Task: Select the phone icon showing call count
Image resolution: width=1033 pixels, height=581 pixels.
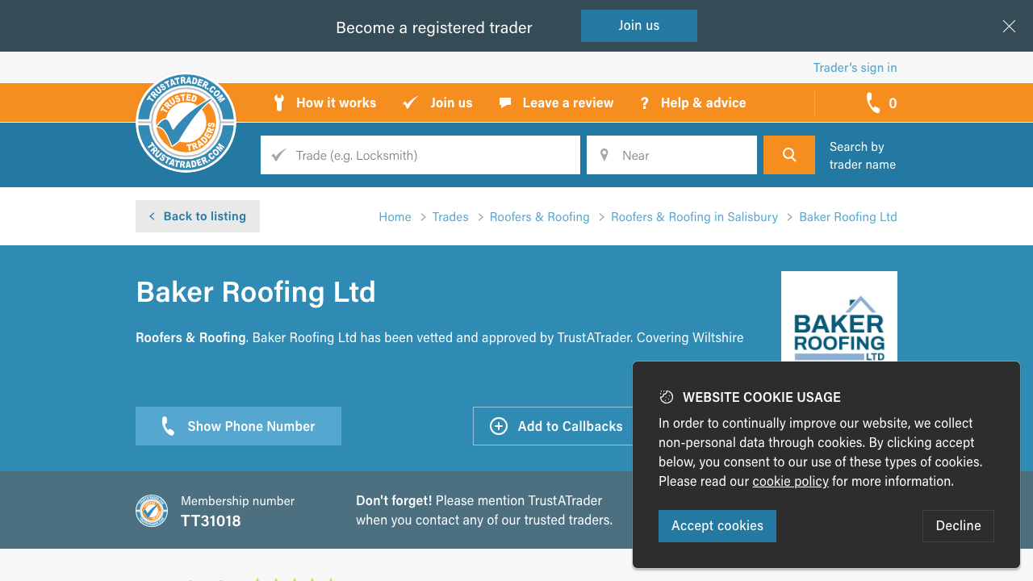Action: point(872,102)
